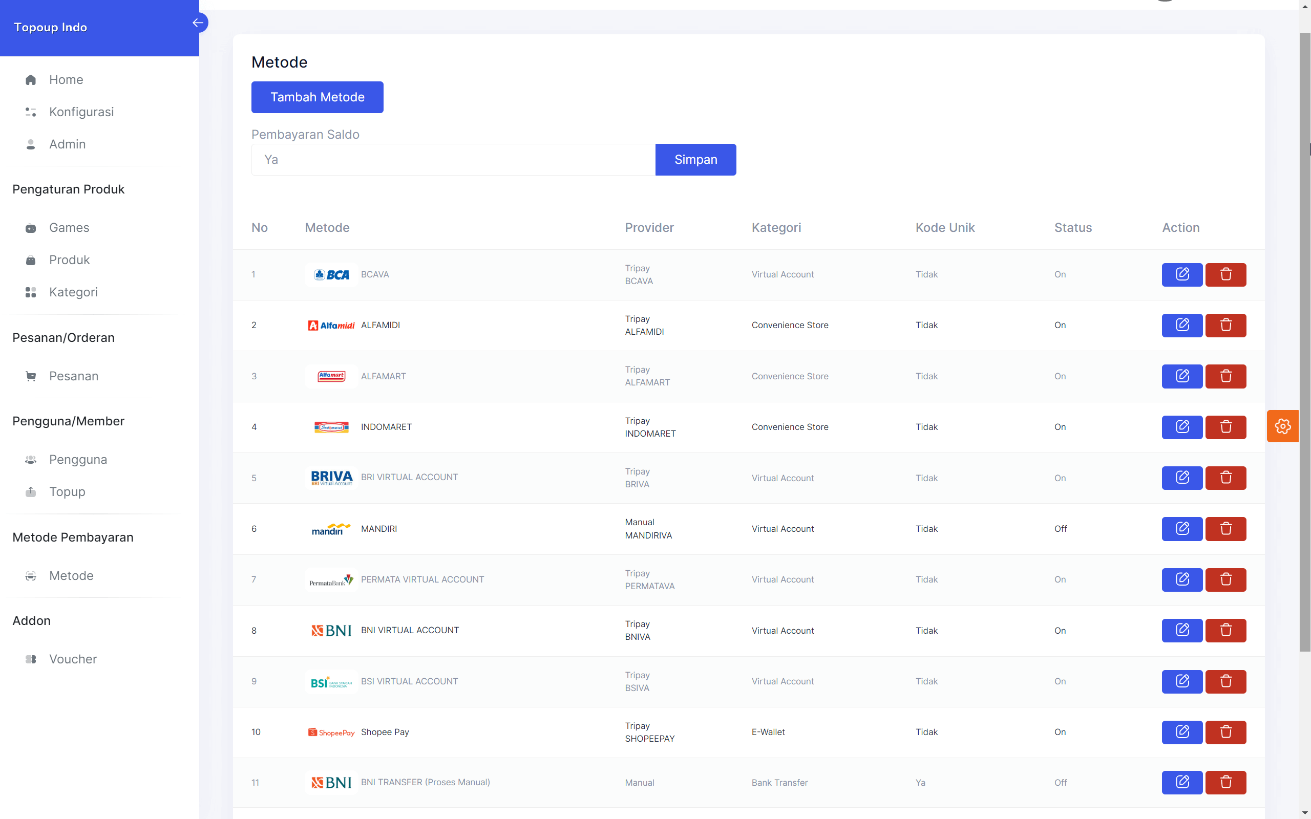Open the orange settings gear panel

1282,426
